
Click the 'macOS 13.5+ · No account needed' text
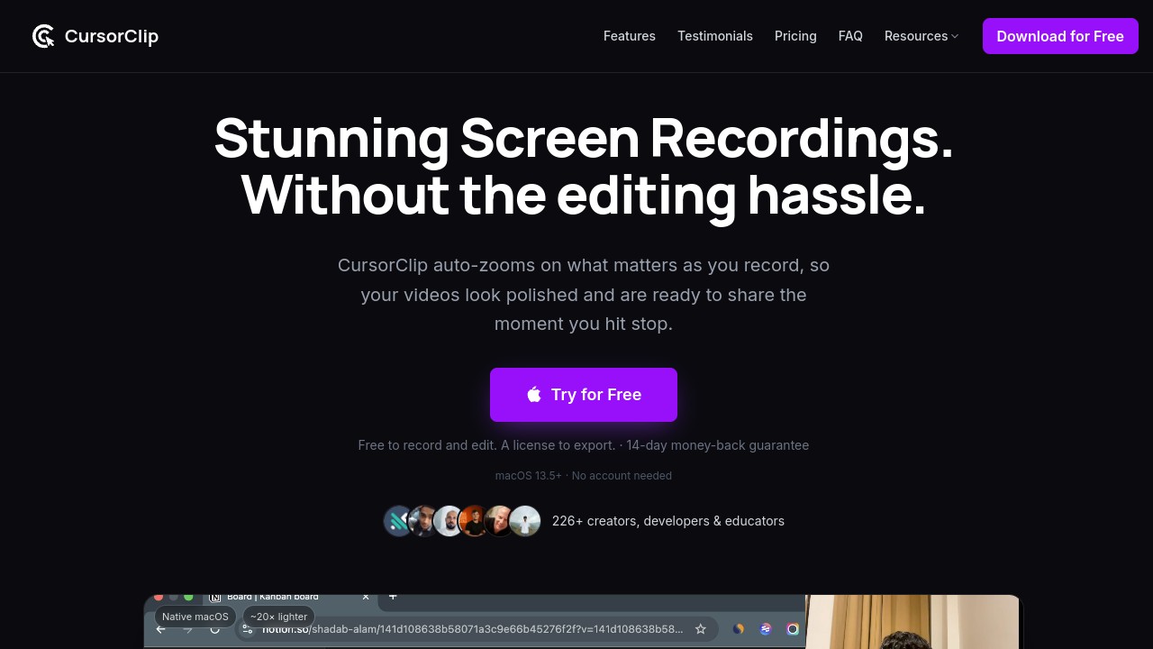(x=584, y=476)
